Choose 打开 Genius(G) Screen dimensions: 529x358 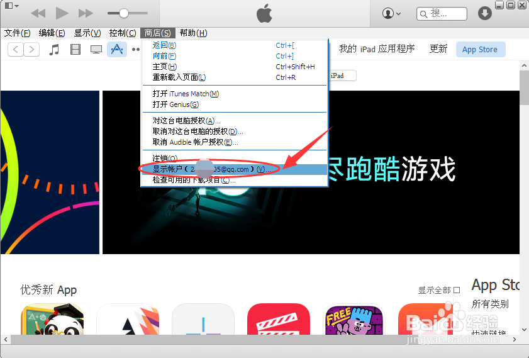coord(235,104)
